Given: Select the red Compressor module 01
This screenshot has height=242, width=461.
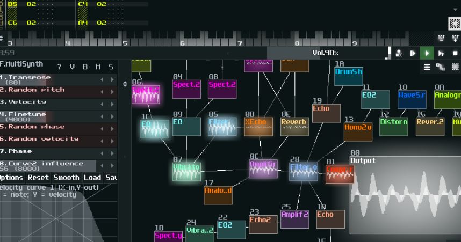Looking at the screenshot, I should point(340,173).
